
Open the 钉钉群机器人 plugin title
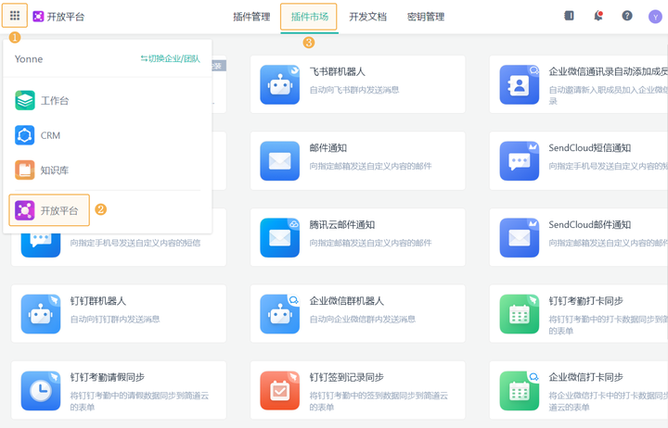click(x=98, y=301)
